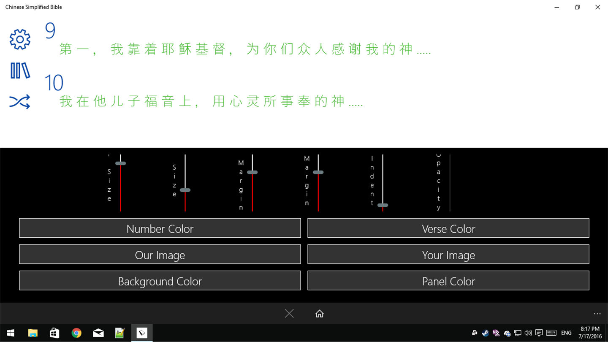Choose Our Image background option

coord(160,254)
